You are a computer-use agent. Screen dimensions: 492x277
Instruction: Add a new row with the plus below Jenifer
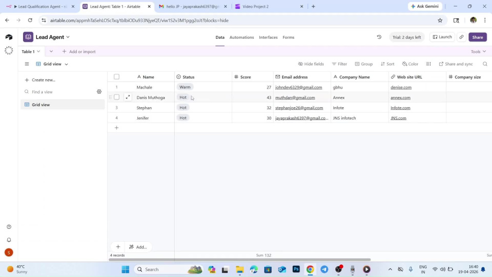117,128
